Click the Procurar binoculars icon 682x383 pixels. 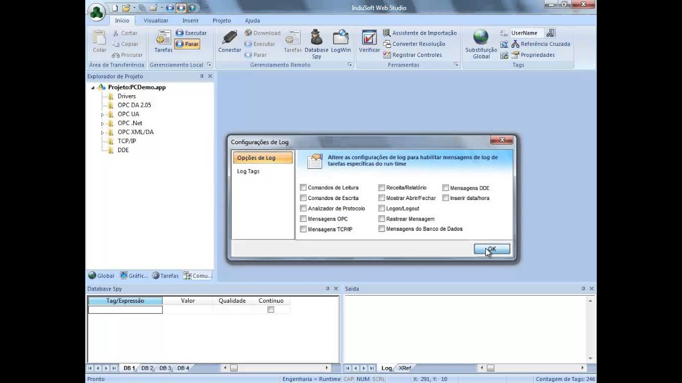[x=116, y=55]
